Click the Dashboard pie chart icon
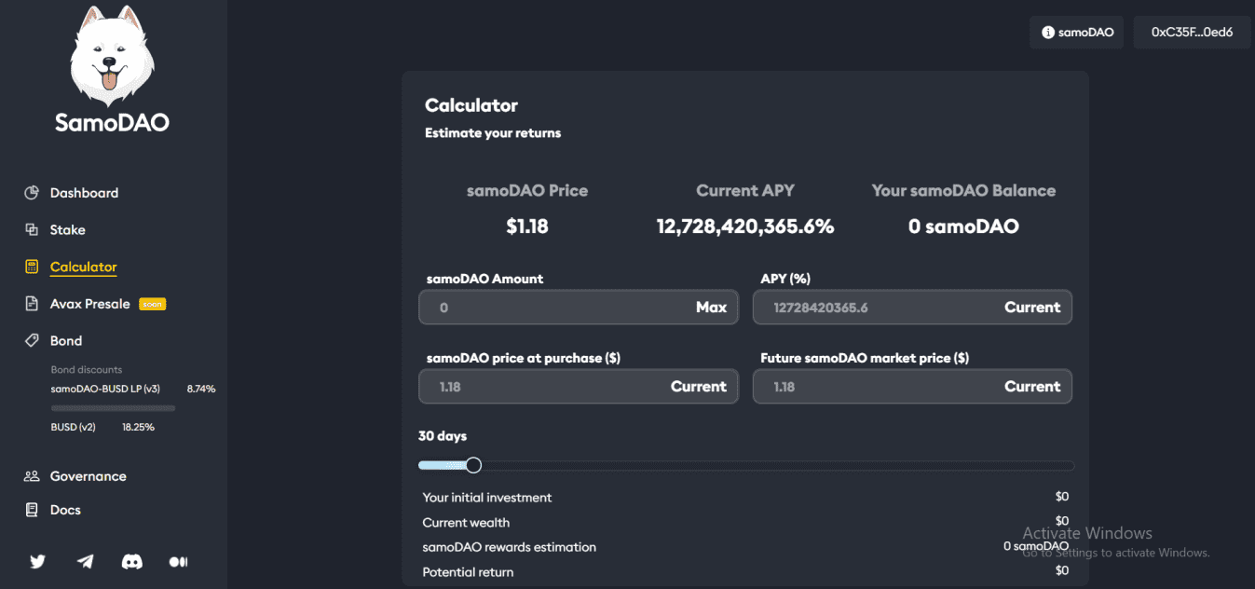The width and height of the screenshot is (1255, 589). tap(32, 193)
